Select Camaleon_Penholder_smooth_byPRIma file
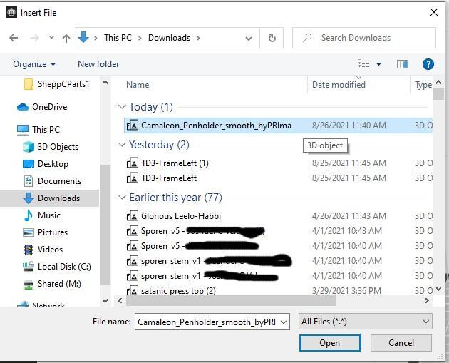Image resolution: width=449 pixels, height=363 pixels. [278, 126]
